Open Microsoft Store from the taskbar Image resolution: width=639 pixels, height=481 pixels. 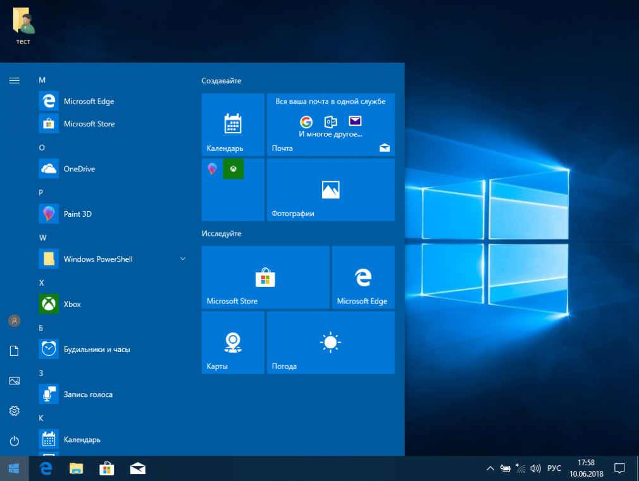(x=107, y=469)
